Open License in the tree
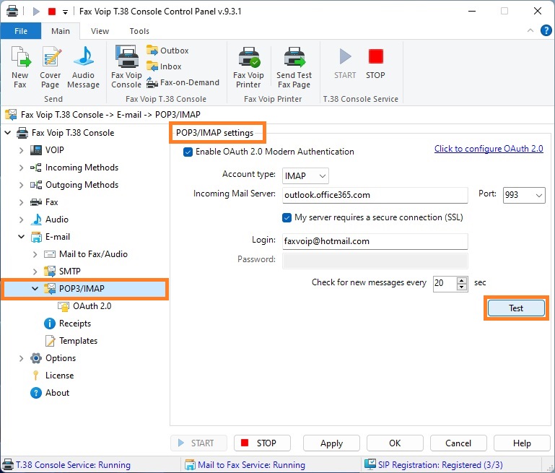This screenshot has height=473, width=555. tap(59, 376)
